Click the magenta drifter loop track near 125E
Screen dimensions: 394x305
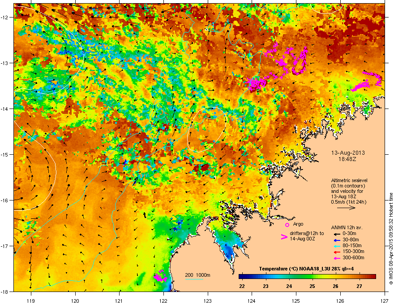click(300, 61)
